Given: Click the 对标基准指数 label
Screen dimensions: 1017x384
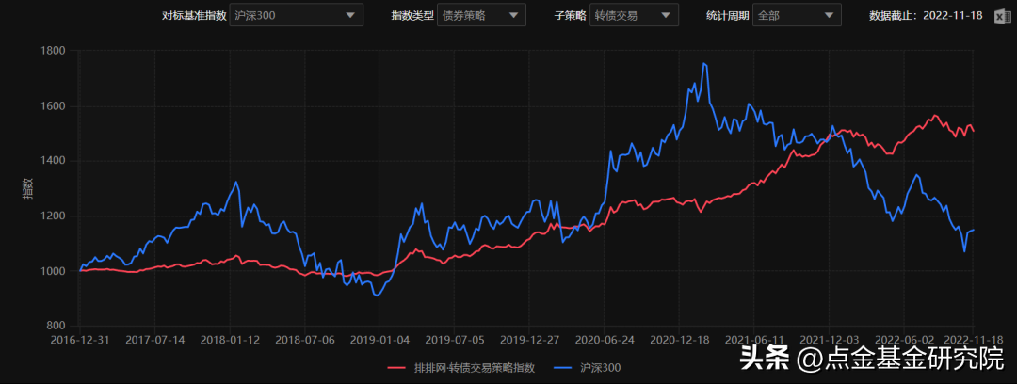Looking at the screenshot, I should point(194,16).
